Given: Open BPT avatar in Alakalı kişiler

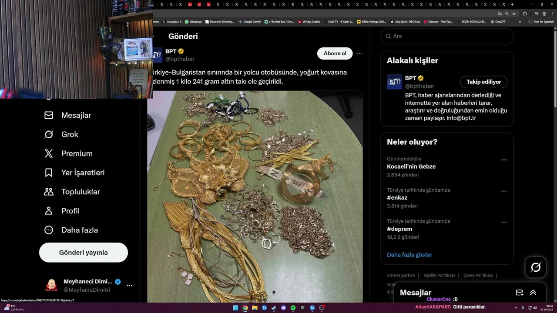Looking at the screenshot, I should click(x=394, y=82).
